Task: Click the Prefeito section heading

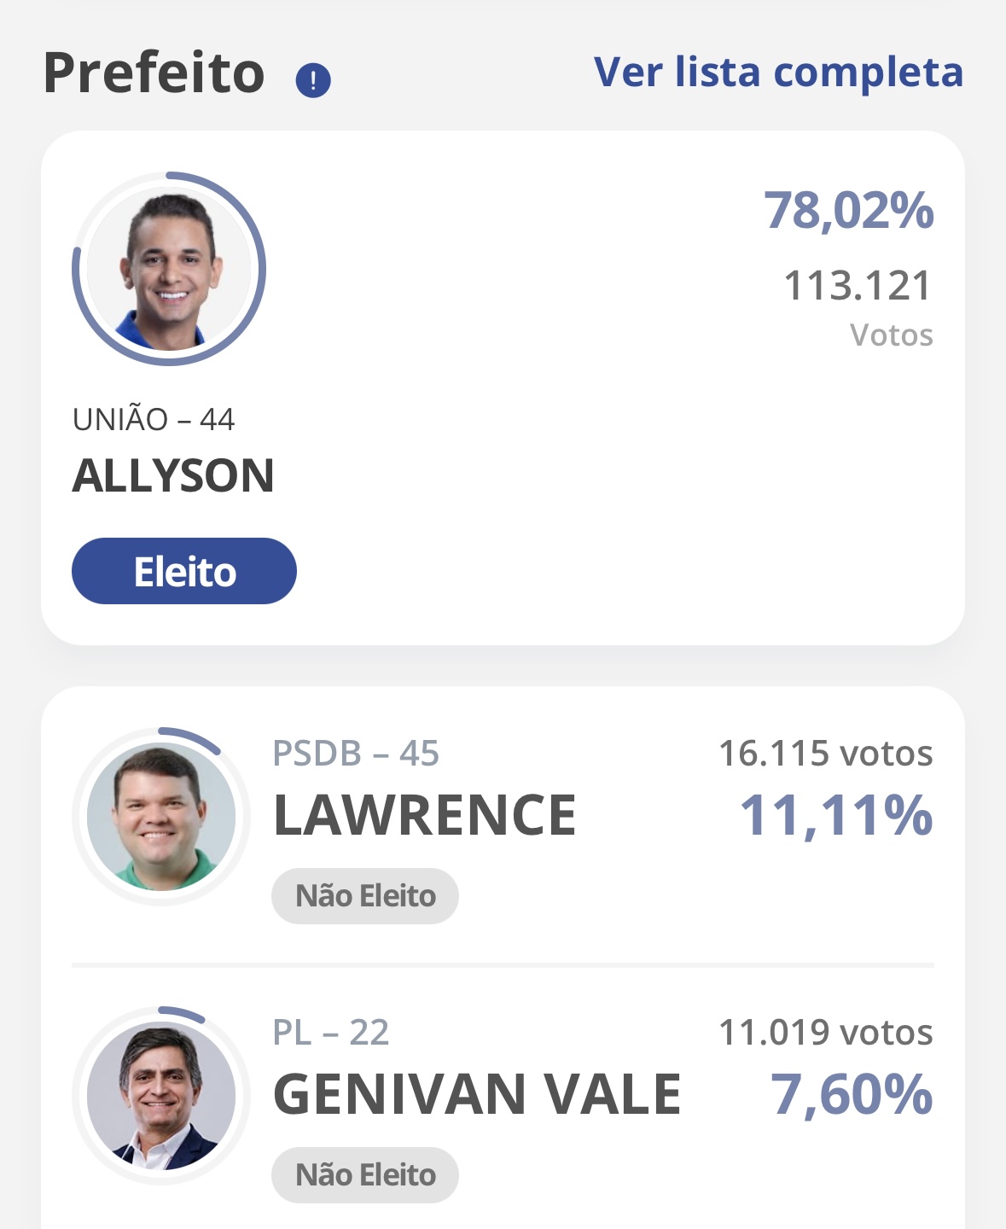Action: (x=154, y=73)
